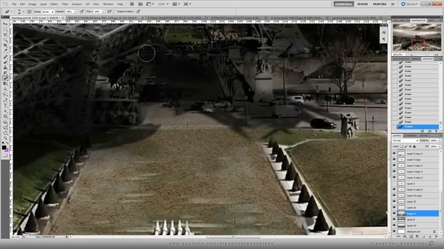Set the purple background color swatch
The height and width of the screenshot is (249, 444).
point(6,150)
